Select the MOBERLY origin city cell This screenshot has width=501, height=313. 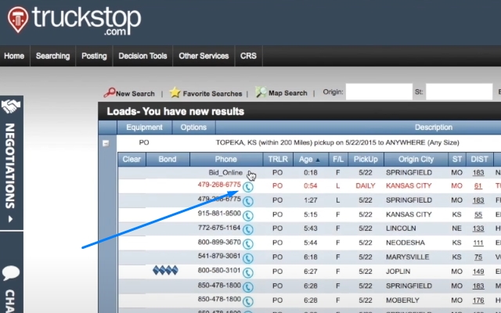pyautogui.click(x=402, y=300)
